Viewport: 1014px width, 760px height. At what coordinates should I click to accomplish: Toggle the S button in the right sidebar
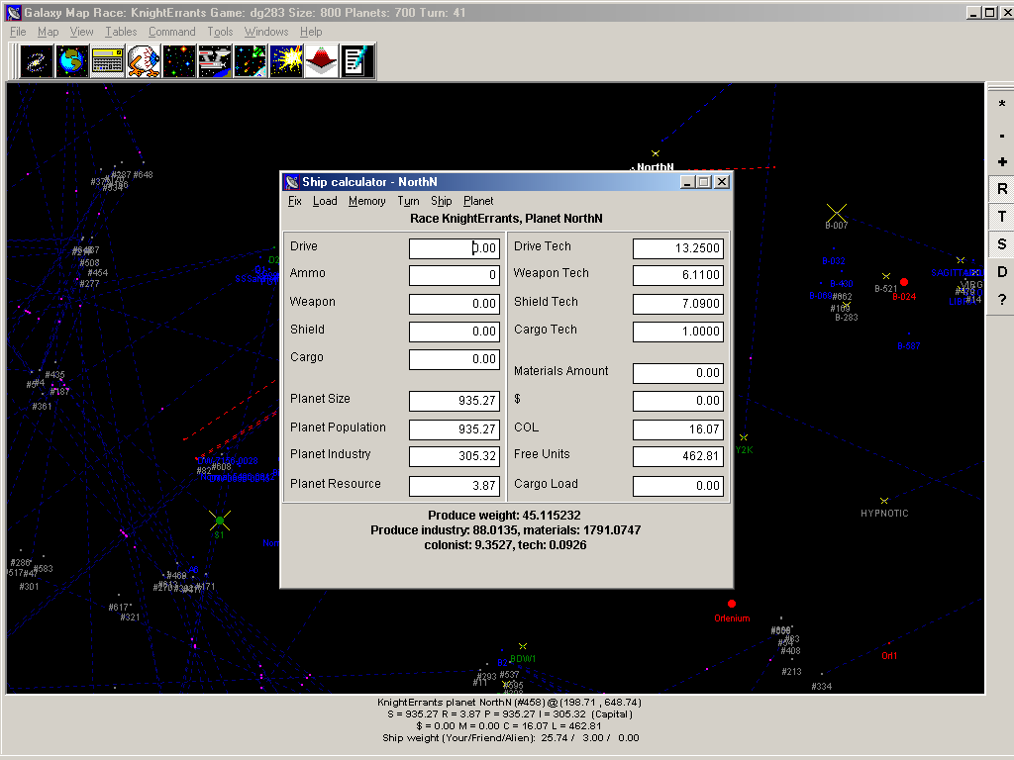(1001, 244)
